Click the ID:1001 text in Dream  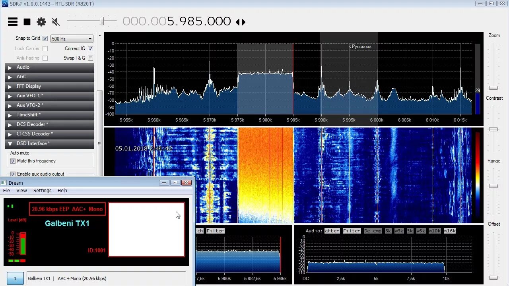(x=97, y=251)
